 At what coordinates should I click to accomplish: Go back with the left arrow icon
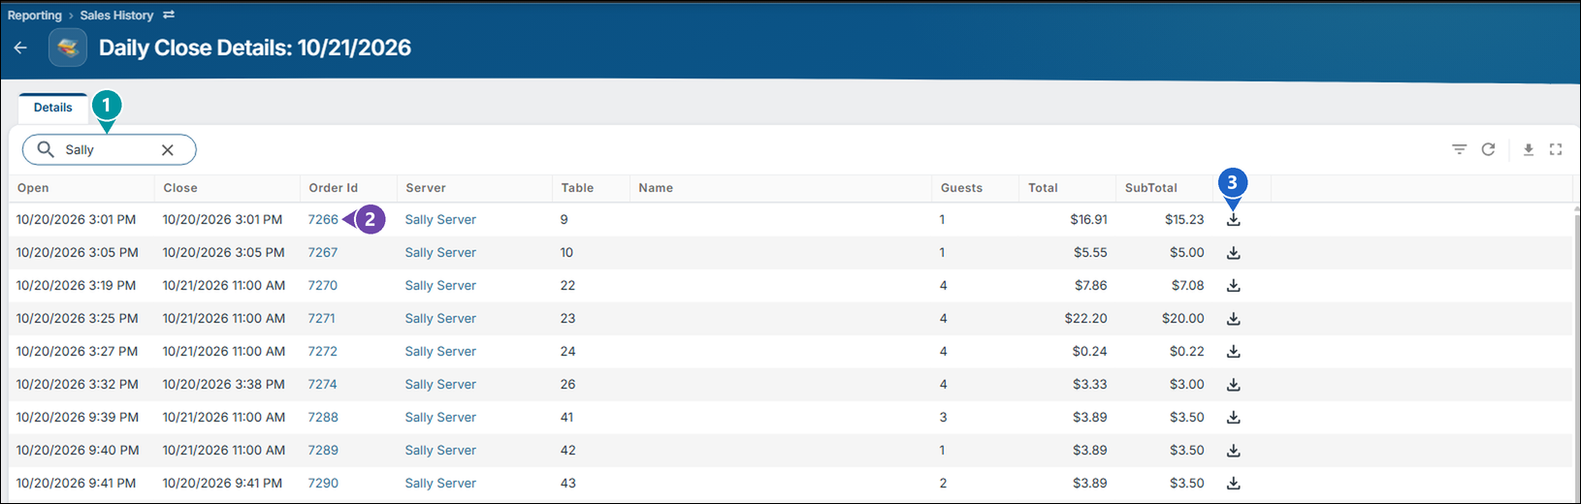(20, 47)
